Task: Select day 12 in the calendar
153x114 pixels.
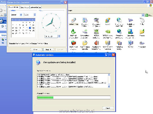Action: [13, 28]
